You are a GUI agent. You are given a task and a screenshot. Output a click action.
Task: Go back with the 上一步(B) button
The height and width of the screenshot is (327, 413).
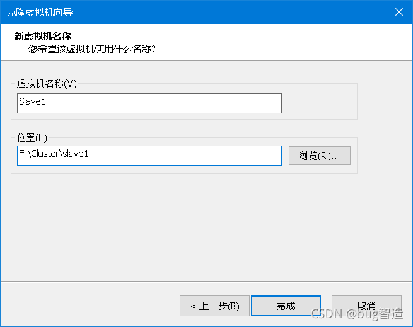coord(214,306)
